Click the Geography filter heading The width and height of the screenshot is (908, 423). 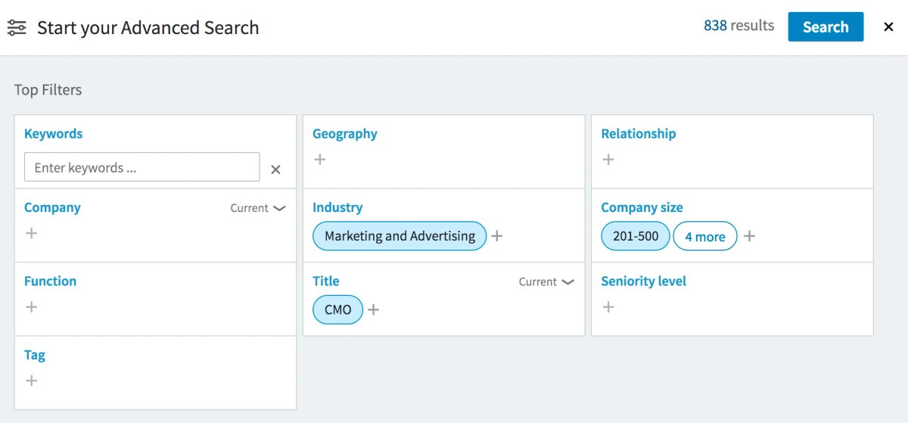pos(344,134)
